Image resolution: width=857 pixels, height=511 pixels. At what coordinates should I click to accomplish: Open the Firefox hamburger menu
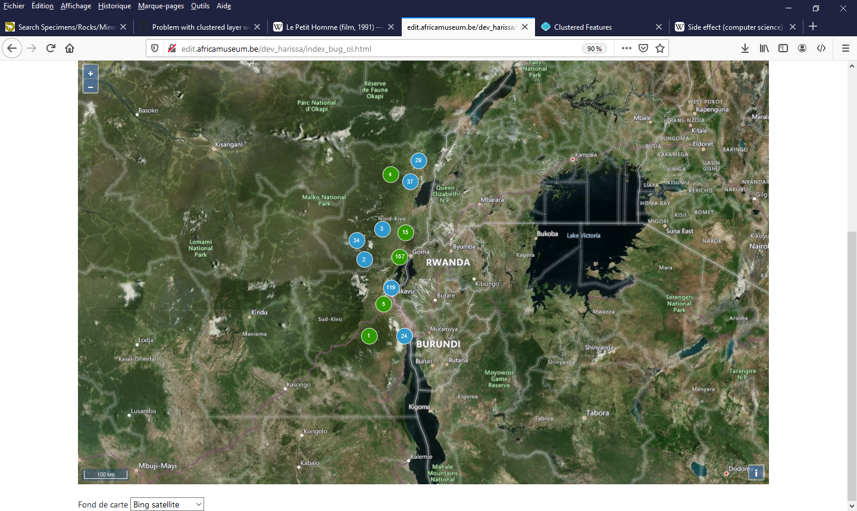845,49
